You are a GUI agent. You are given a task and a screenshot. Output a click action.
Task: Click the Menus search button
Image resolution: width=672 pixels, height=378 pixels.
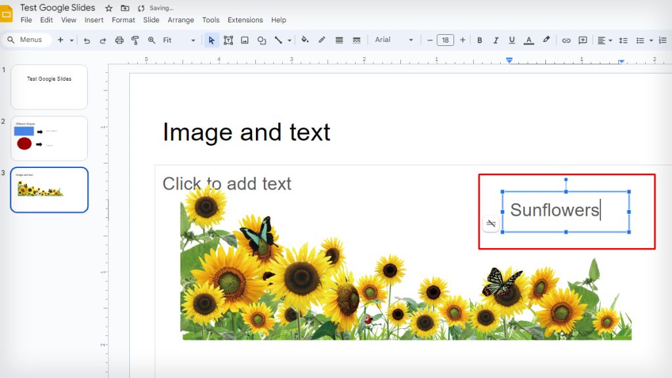(x=27, y=39)
